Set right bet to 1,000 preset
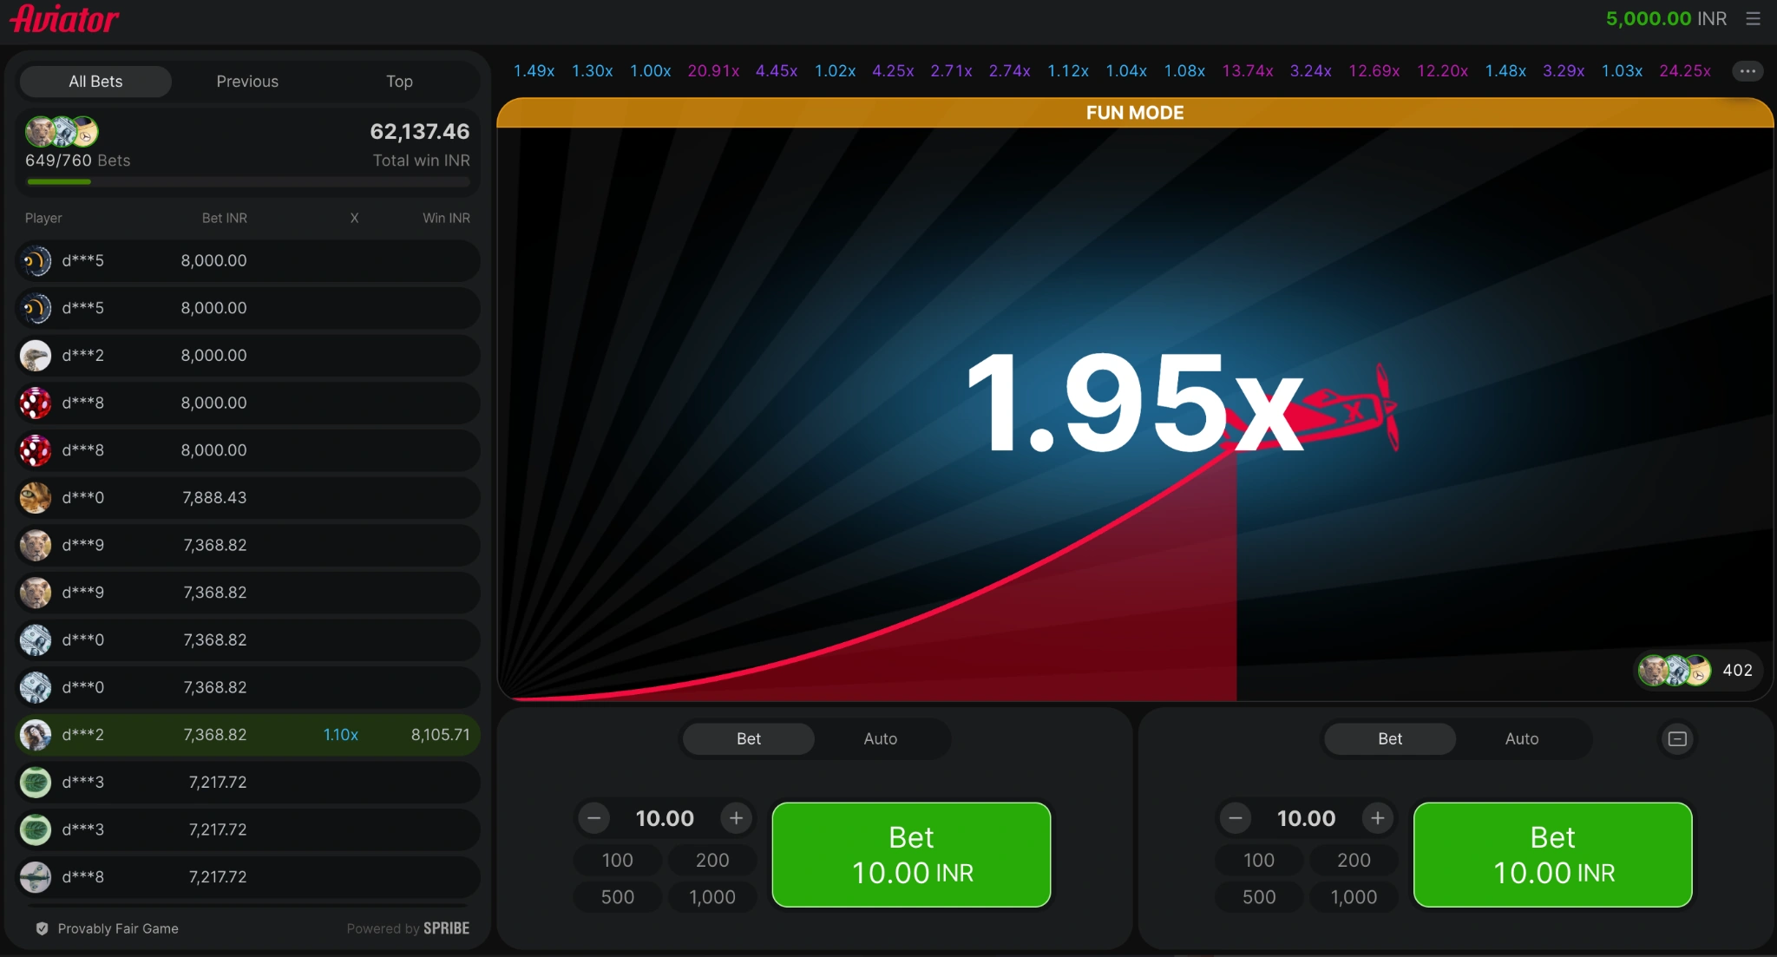This screenshot has width=1777, height=957. tap(1354, 897)
